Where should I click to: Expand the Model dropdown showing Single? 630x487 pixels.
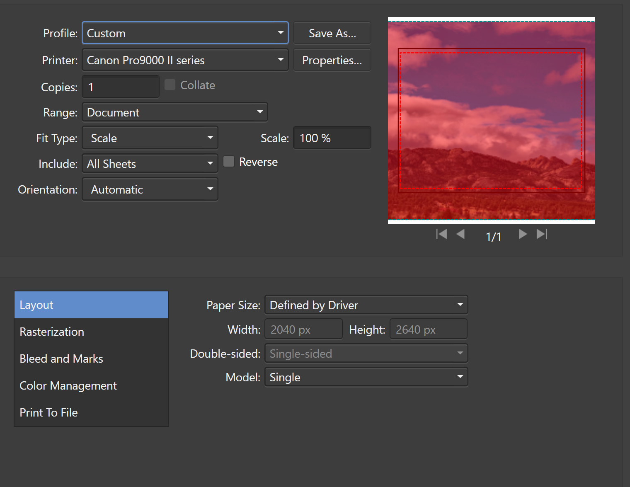pos(366,377)
